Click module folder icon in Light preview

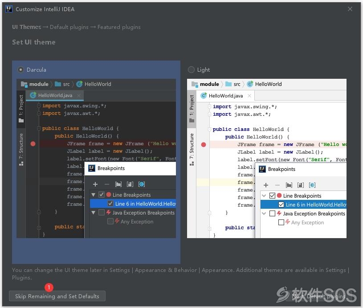195,84
